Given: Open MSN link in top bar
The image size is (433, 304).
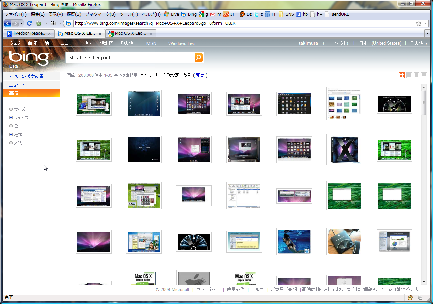Looking at the screenshot, I should [151, 43].
